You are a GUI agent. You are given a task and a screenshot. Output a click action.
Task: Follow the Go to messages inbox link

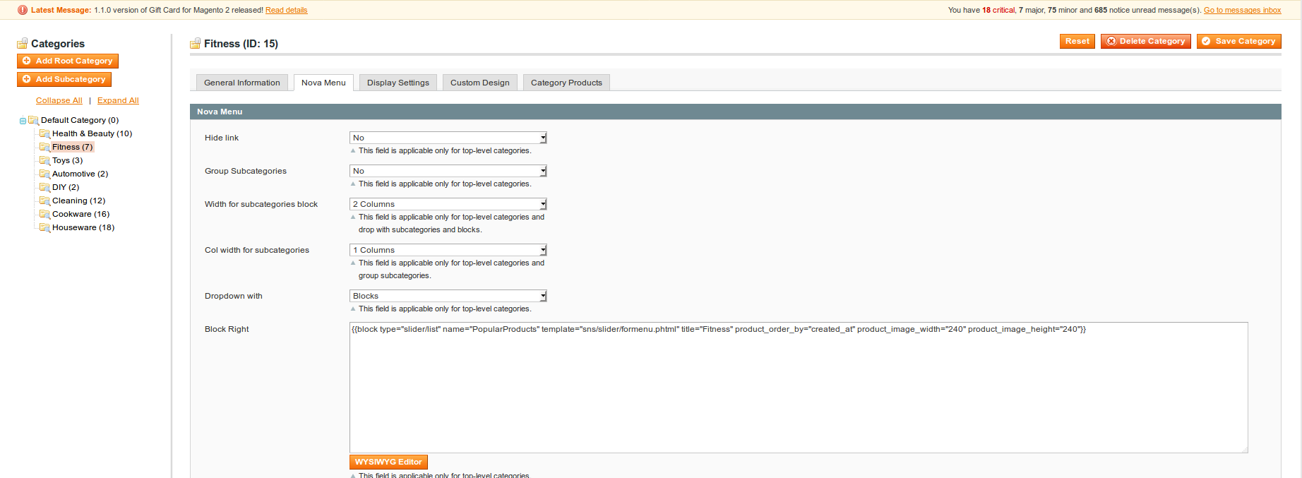(1242, 10)
